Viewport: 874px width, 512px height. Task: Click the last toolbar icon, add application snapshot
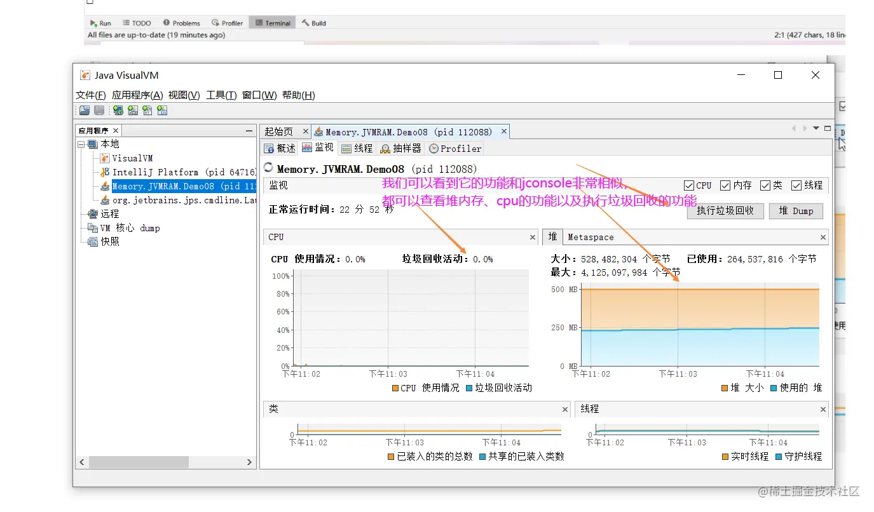click(162, 111)
